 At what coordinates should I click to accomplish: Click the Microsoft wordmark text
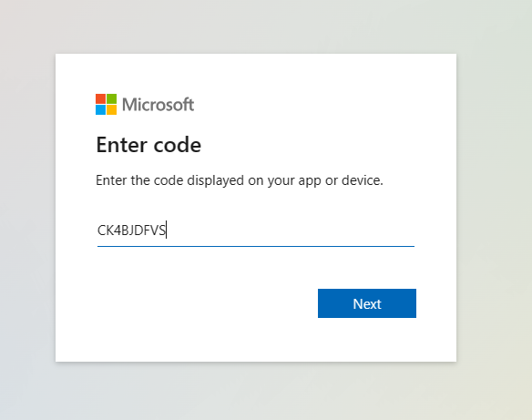pyautogui.click(x=159, y=105)
